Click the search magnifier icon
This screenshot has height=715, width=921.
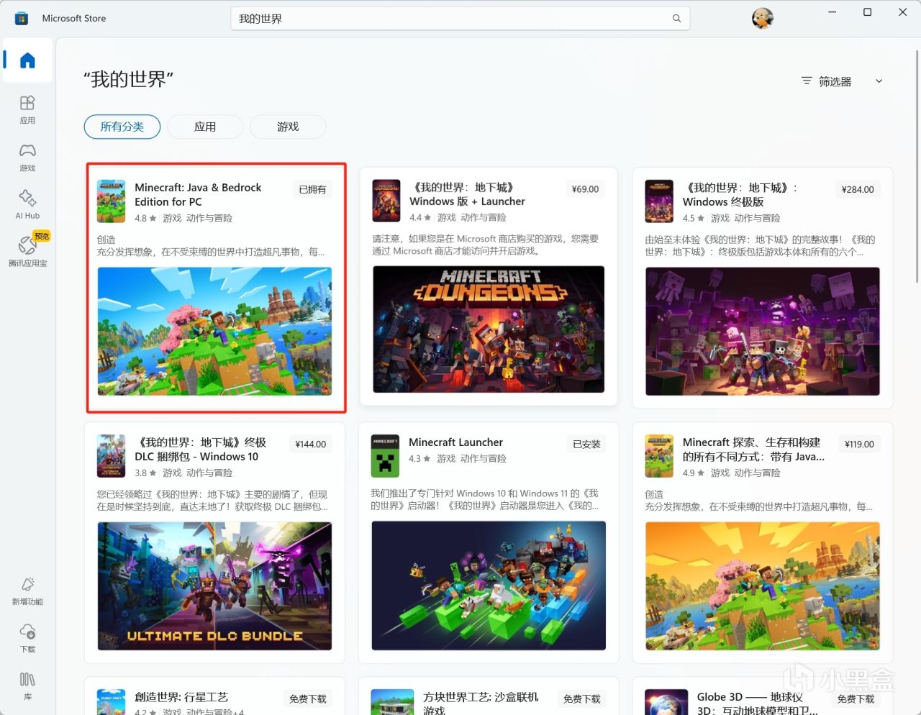[x=676, y=19]
